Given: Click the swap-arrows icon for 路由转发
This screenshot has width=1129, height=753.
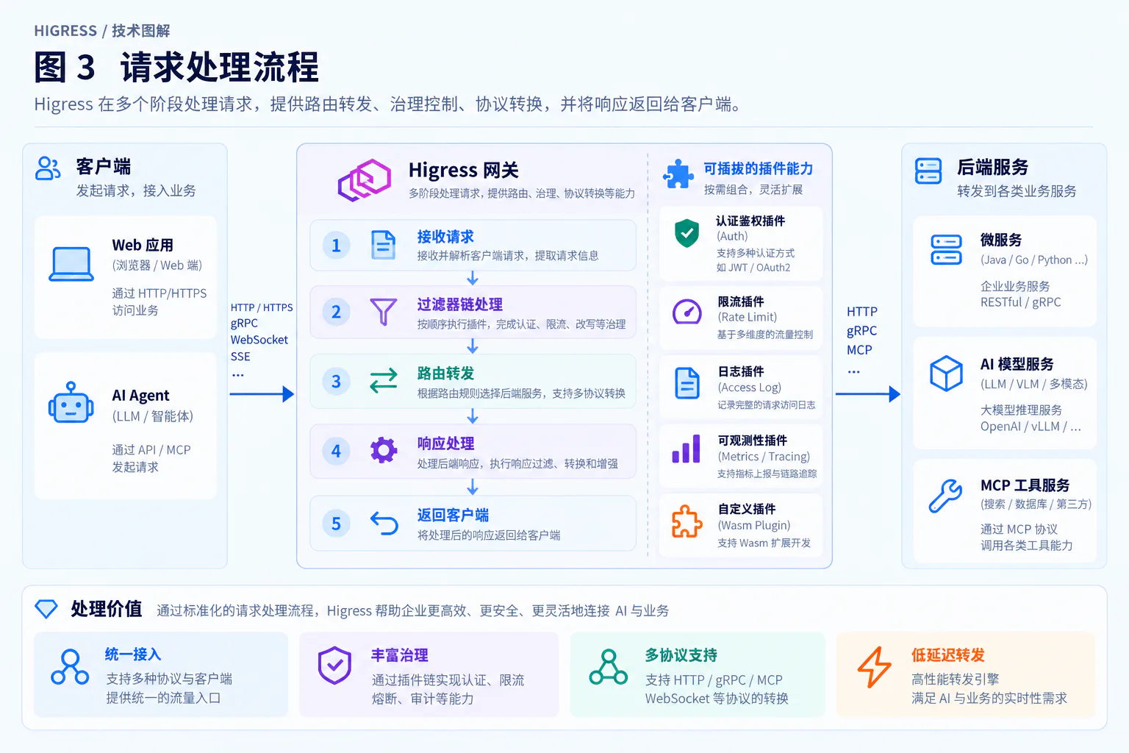Looking at the screenshot, I should click(x=383, y=380).
